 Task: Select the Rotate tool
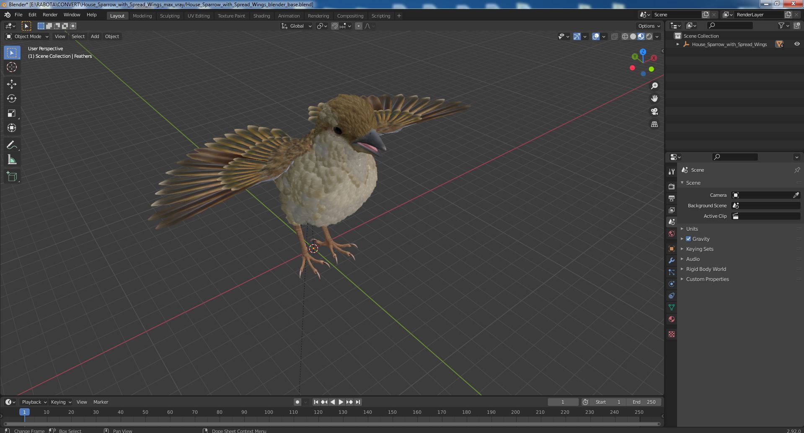(12, 98)
